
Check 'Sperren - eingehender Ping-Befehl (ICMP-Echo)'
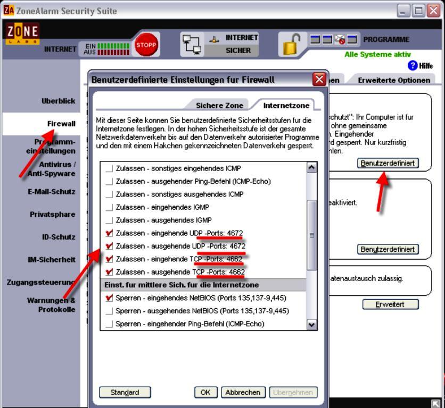109,324
